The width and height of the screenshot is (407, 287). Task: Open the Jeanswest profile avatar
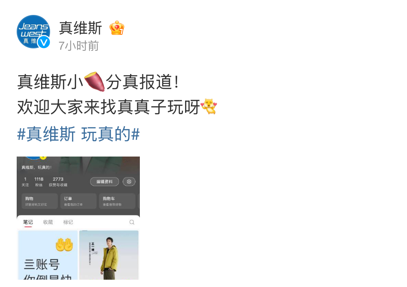pos(33,32)
